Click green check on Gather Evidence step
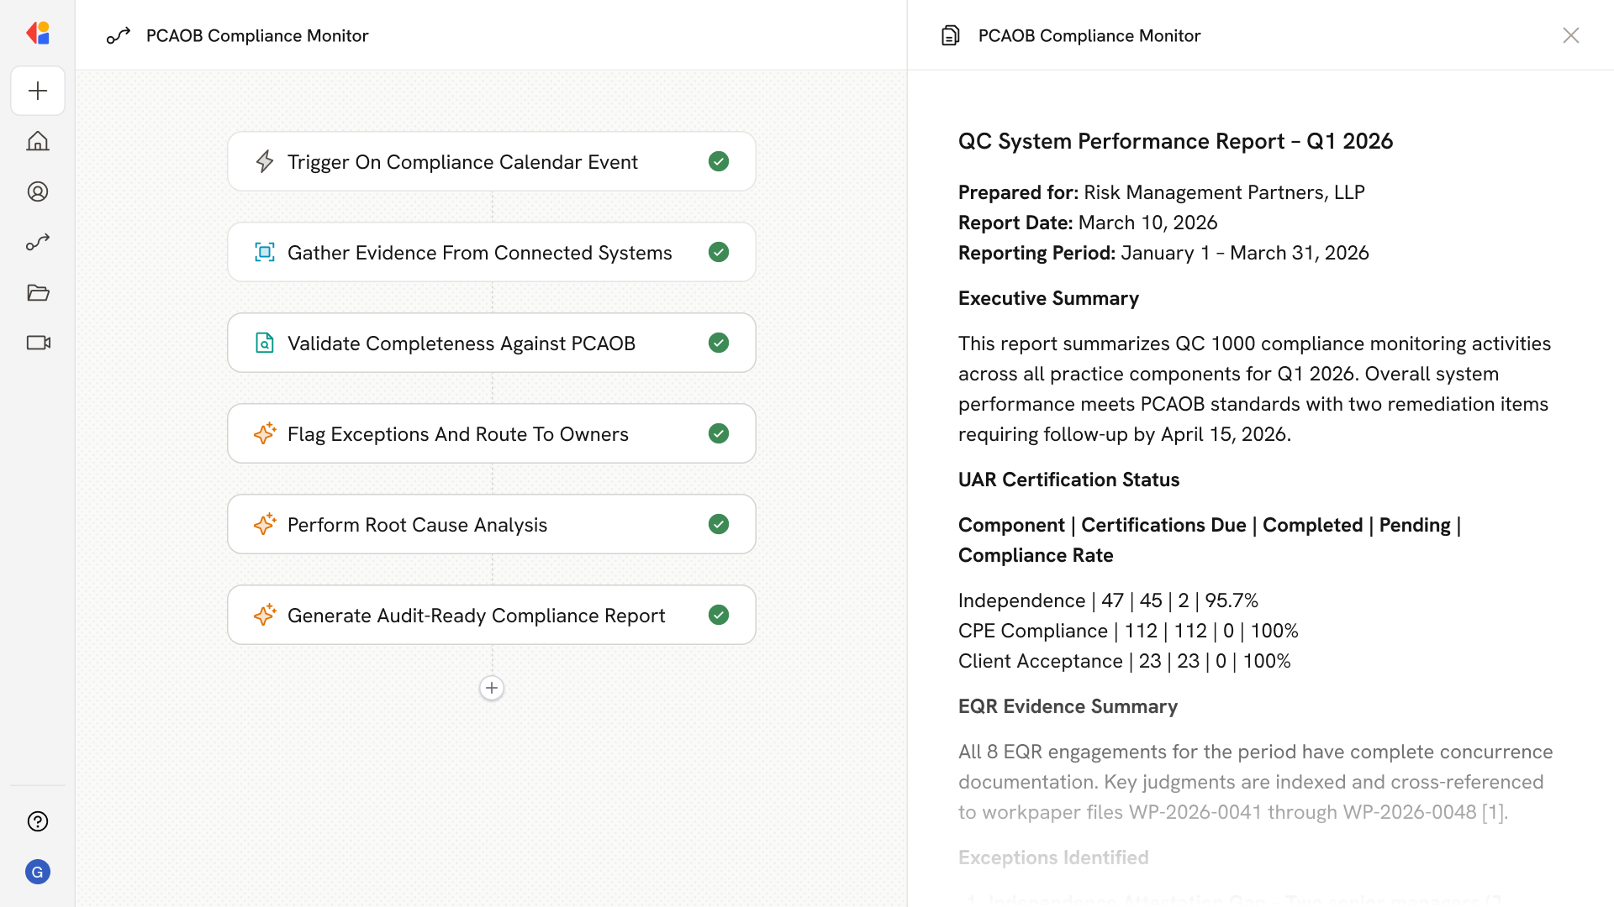 point(719,252)
